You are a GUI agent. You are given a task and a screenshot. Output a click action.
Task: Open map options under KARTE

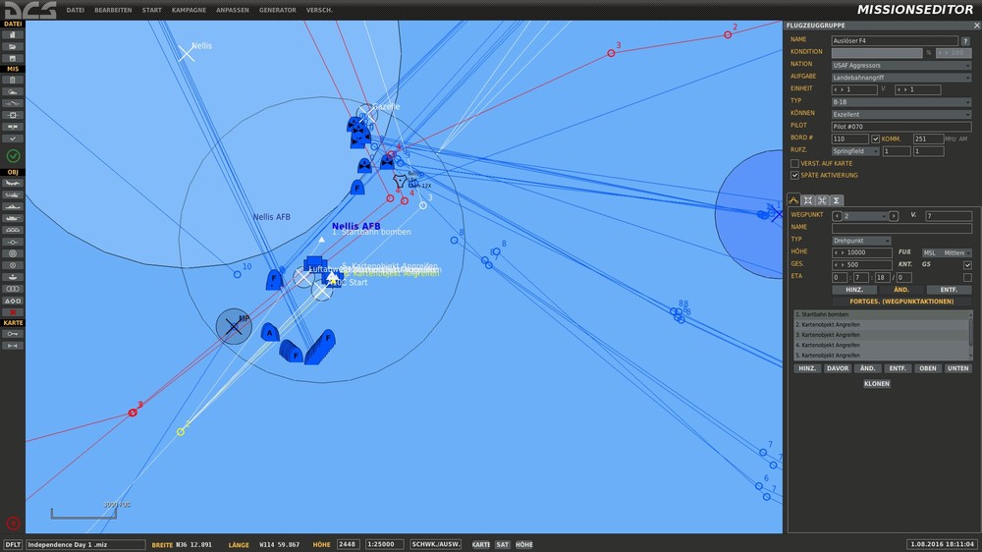tap(13, 334)
